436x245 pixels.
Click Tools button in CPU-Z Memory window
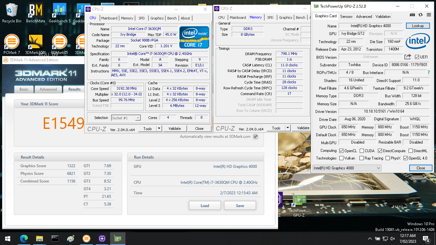point(276,128)
